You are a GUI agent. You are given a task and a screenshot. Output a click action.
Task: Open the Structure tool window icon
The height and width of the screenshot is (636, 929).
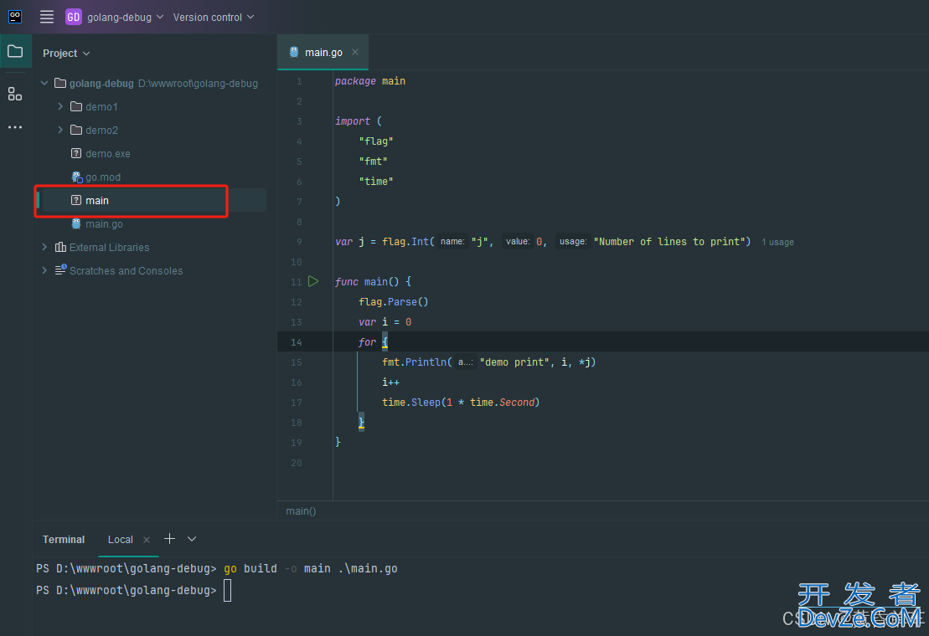15,94
